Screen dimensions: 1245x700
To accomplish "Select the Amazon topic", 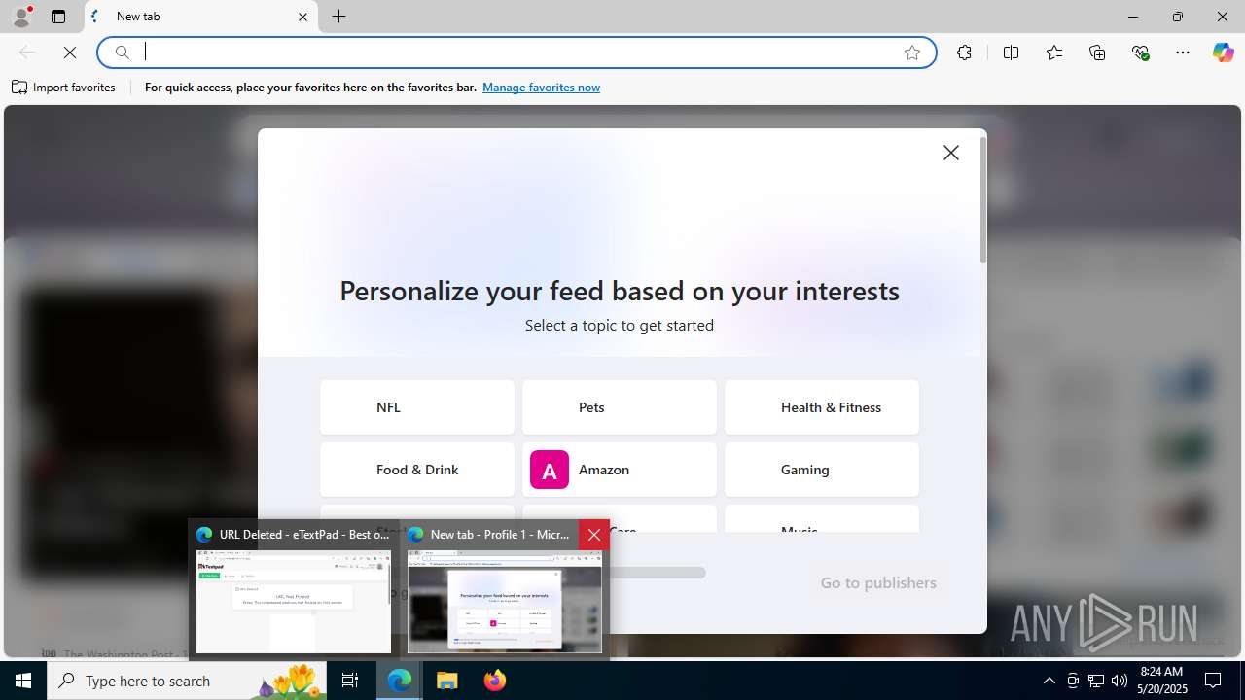I will point(620,470).
